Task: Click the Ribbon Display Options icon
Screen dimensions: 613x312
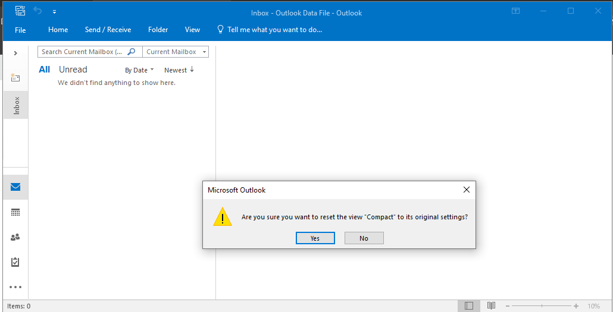Action: [515, 11]
